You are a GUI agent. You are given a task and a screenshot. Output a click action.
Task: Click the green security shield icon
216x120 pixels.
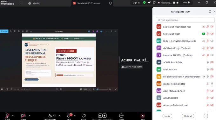point(144,3)
